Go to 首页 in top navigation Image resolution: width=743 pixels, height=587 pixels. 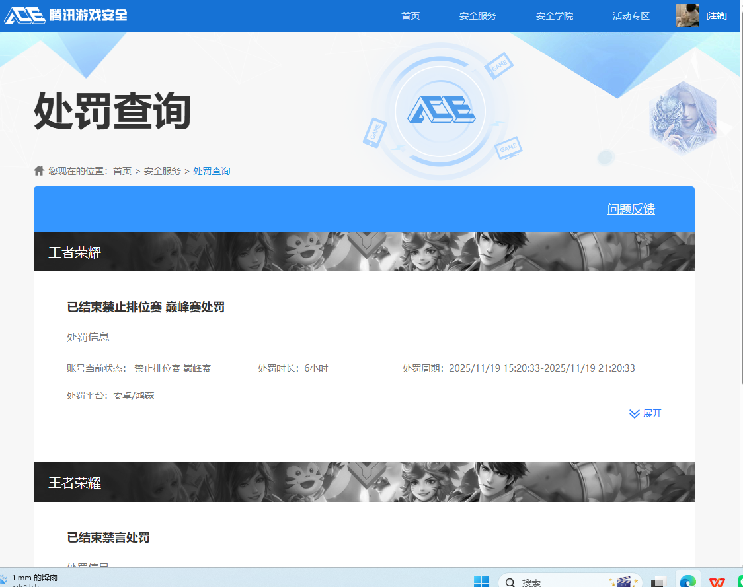tap(411, 16)
